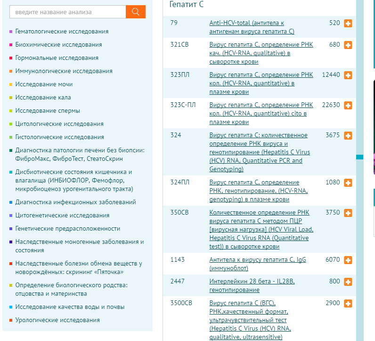Open Интерлейкин 28 бета генотипирование link

tap(252, 285)
